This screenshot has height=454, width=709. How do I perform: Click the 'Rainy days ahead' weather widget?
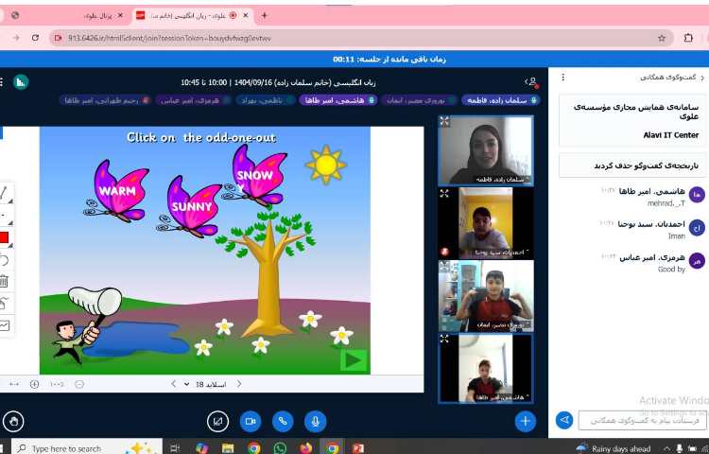click(x=614, y=448)
